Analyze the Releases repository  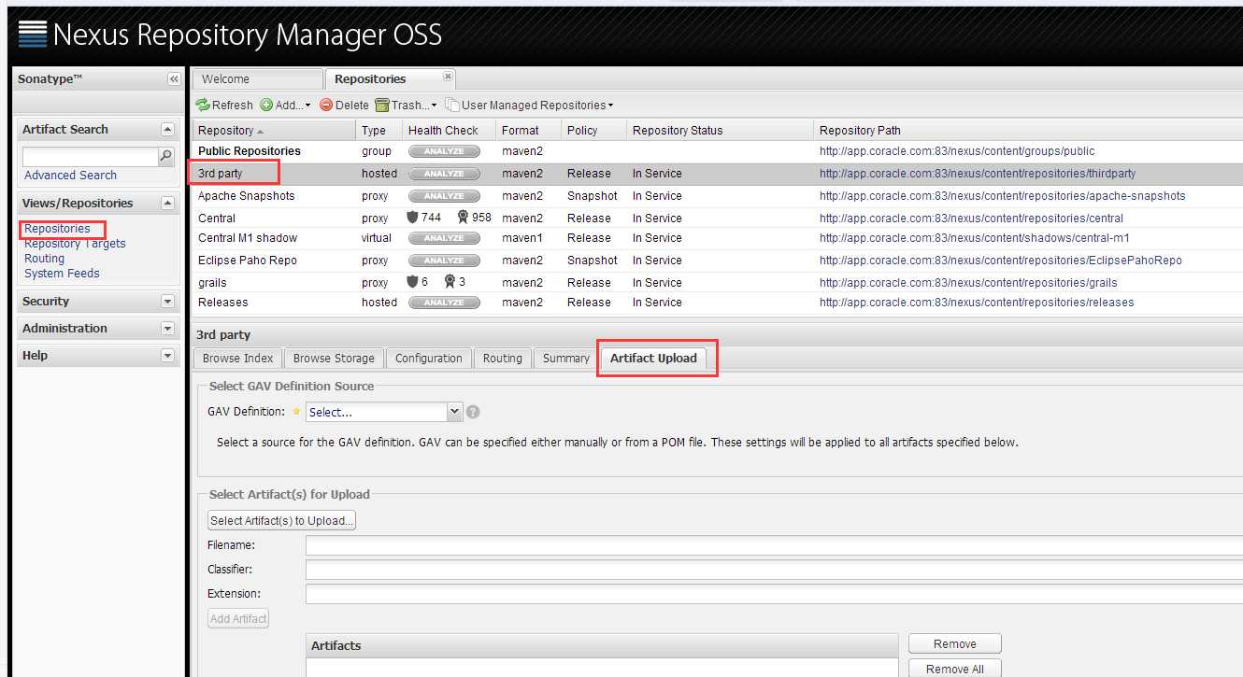(444, 303)
